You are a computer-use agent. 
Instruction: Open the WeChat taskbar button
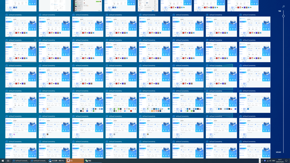[x=93, y=161]
